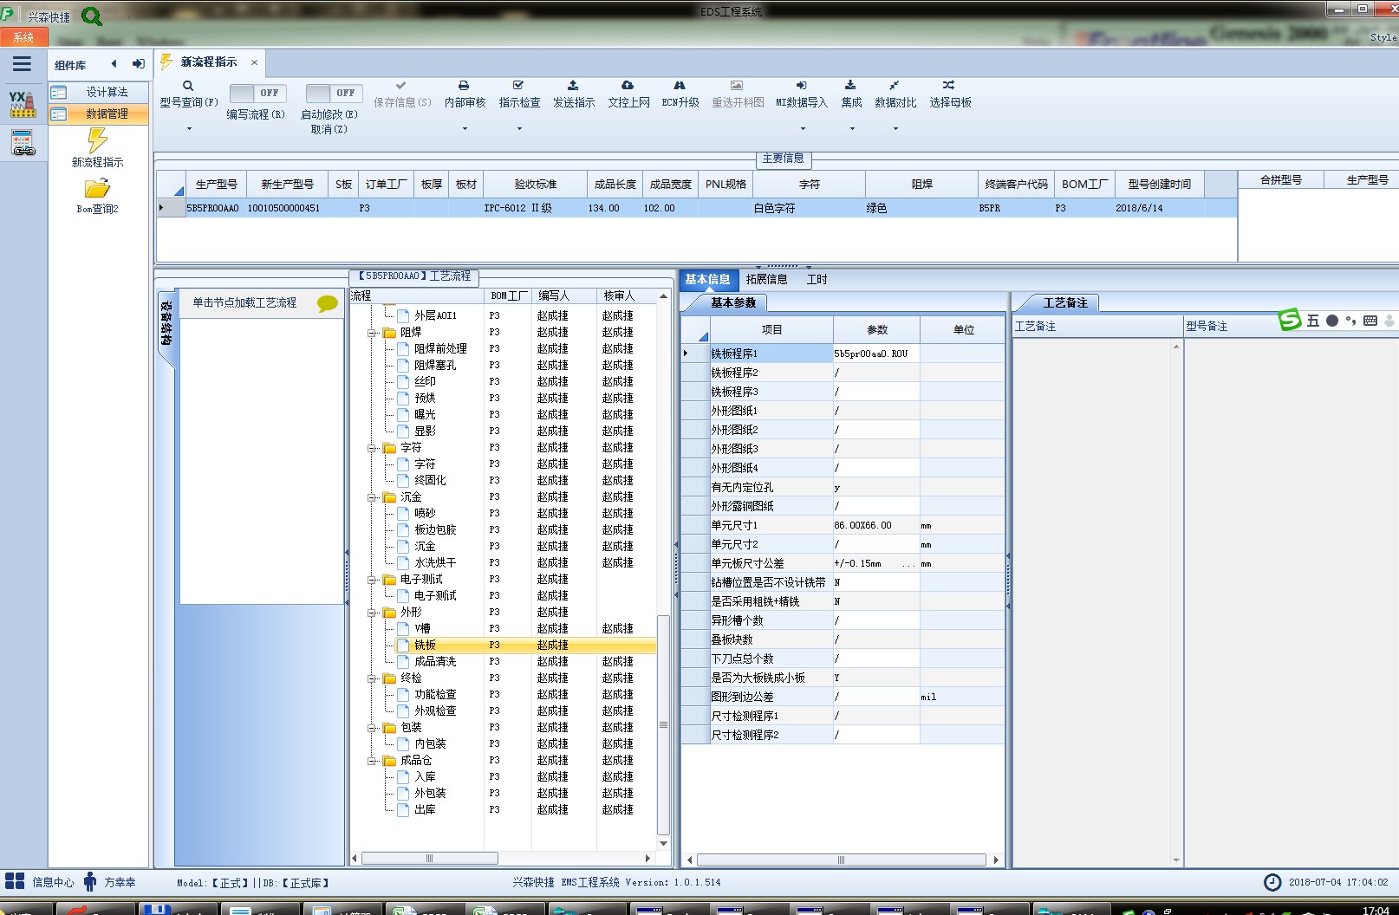This screenshot has width=1399, height=915.
Task: Open the 型号查询 dropdown arrow
Action: tap(189, 129)
